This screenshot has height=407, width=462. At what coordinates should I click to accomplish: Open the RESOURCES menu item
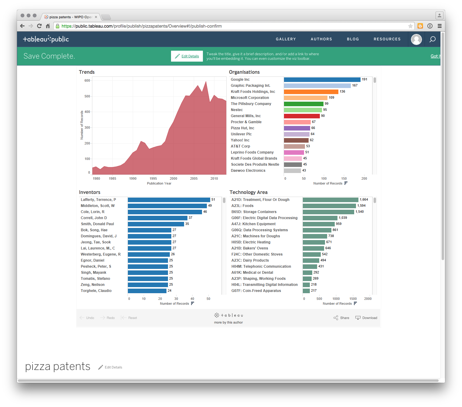[387, 39]
